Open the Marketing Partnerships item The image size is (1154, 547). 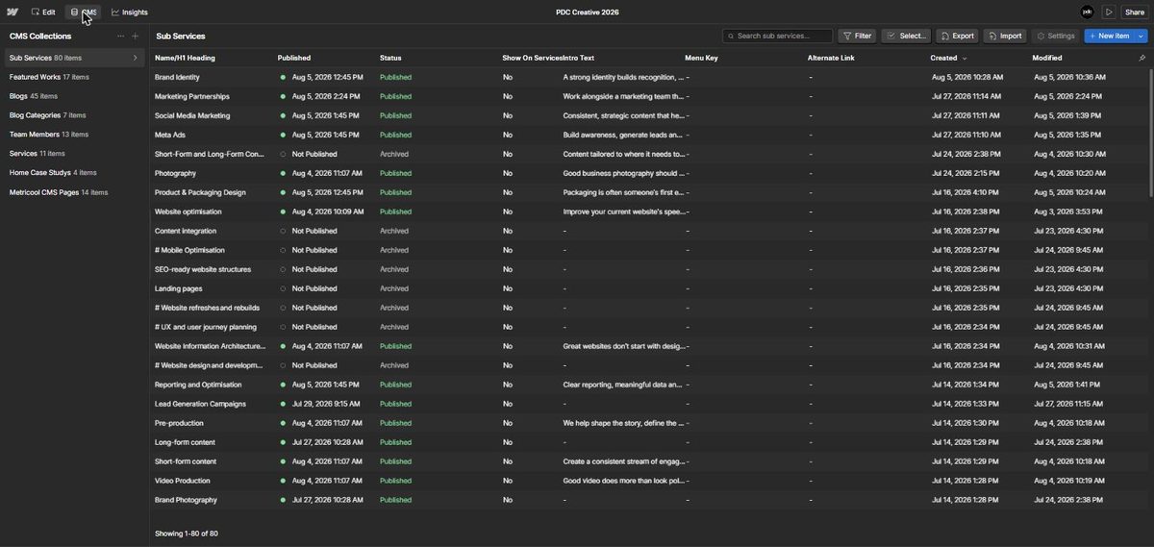[x=192, y=96]
